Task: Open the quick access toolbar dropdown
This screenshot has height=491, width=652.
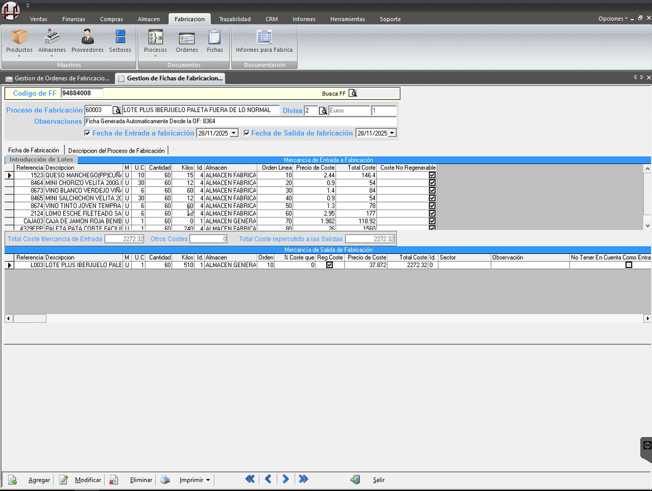Action: pyautogui.click(x=28, y=5)
